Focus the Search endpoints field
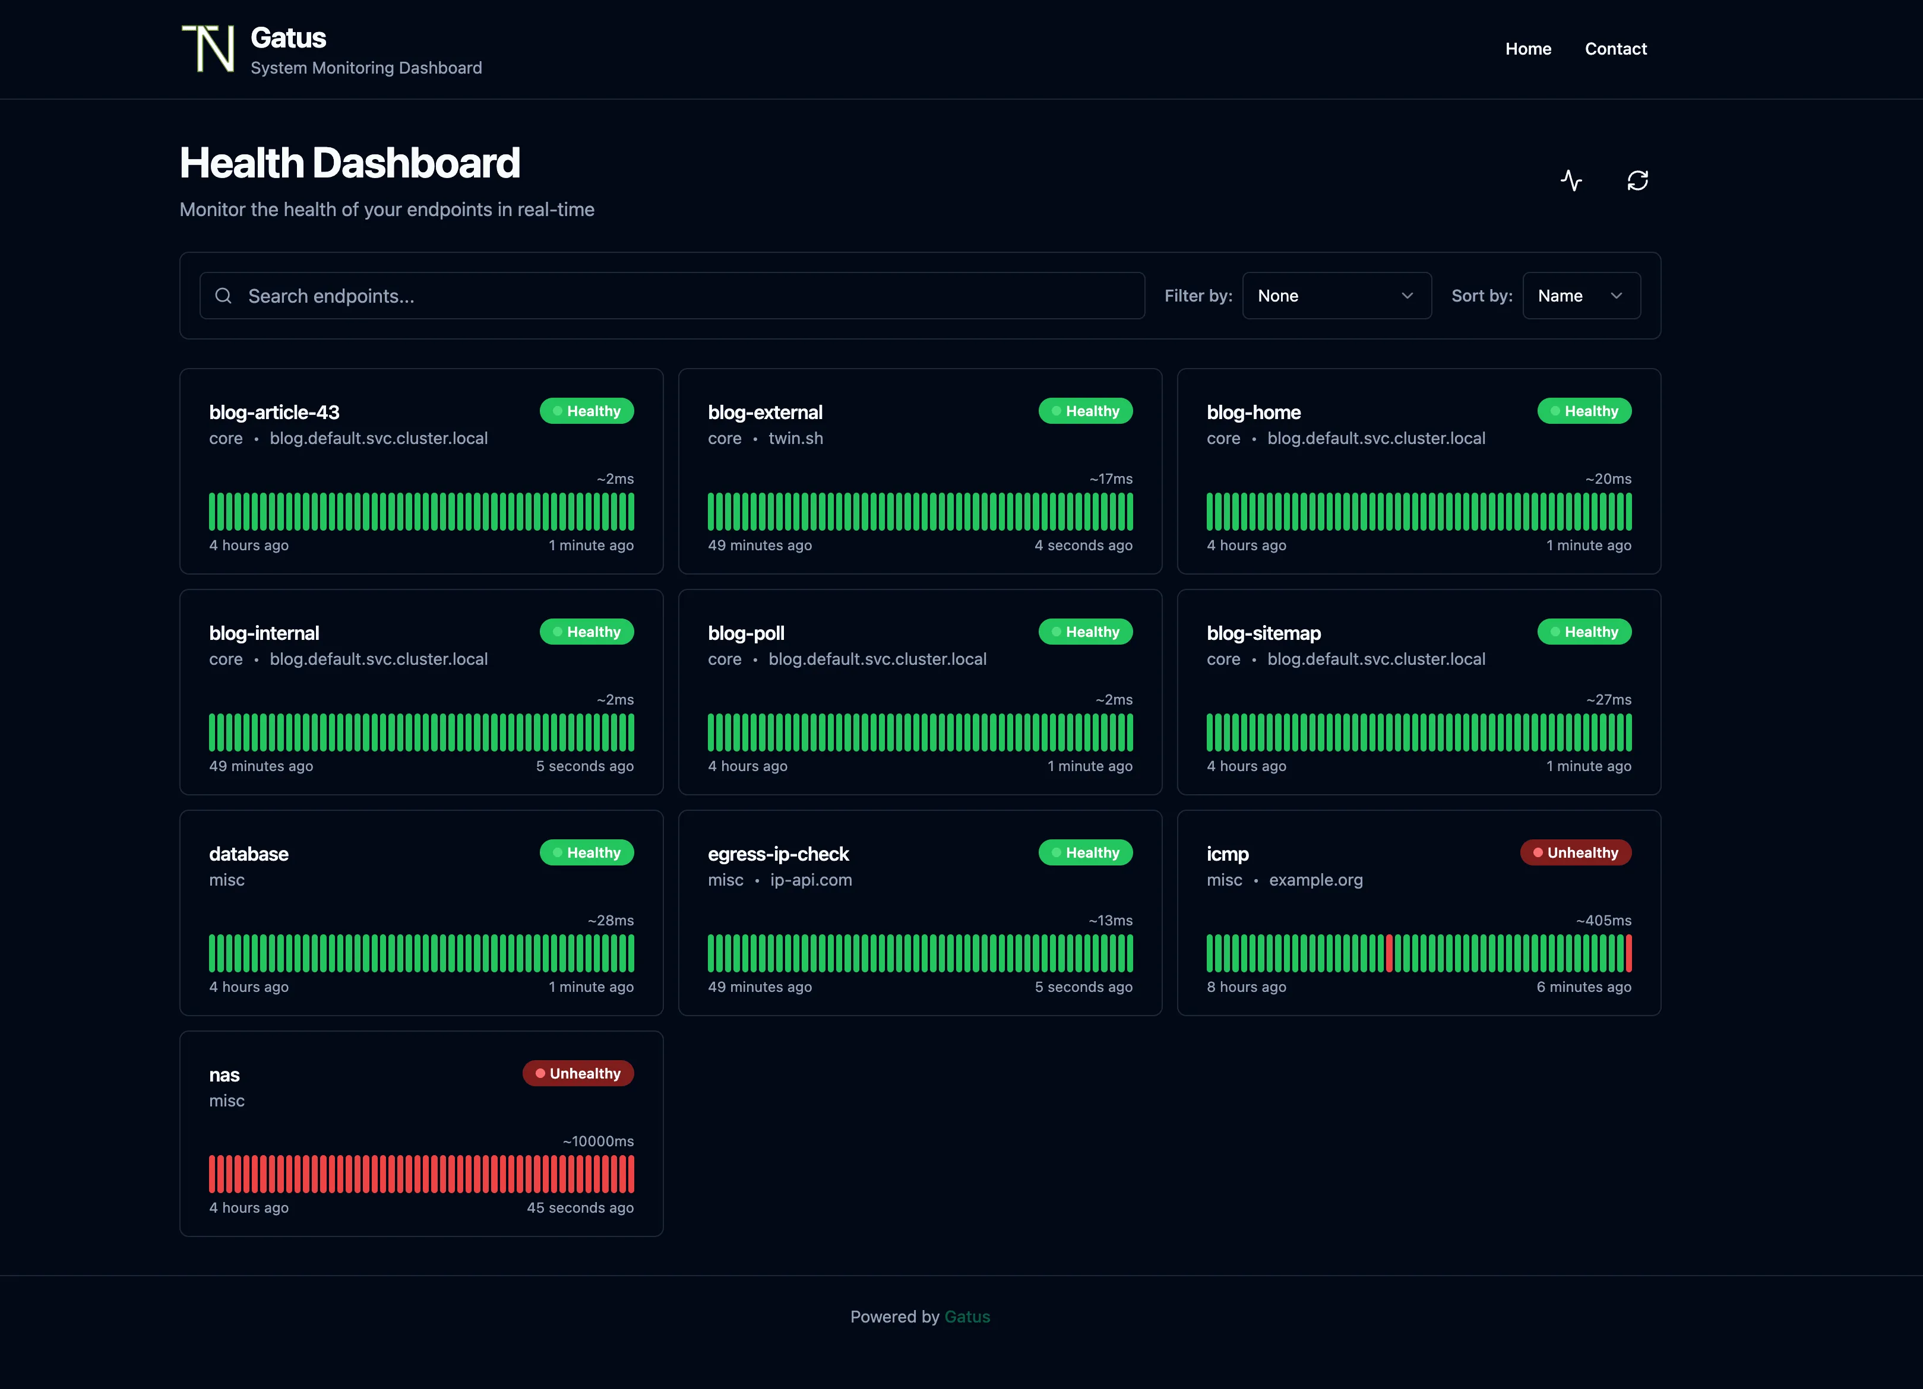 [x=672, y=296]
